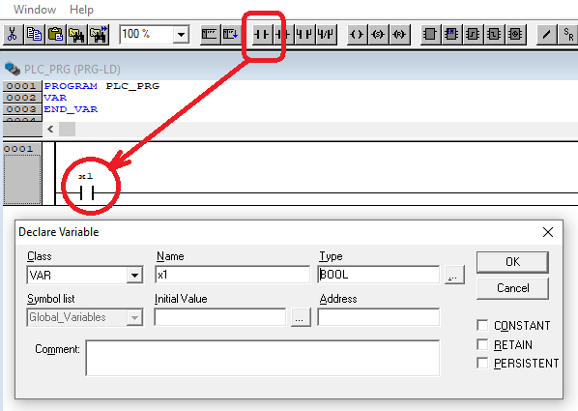Image resolution: width=578 pixels, height=411 pixels.
Task: Open the Type browse ellipsis button
Action: 453,275
